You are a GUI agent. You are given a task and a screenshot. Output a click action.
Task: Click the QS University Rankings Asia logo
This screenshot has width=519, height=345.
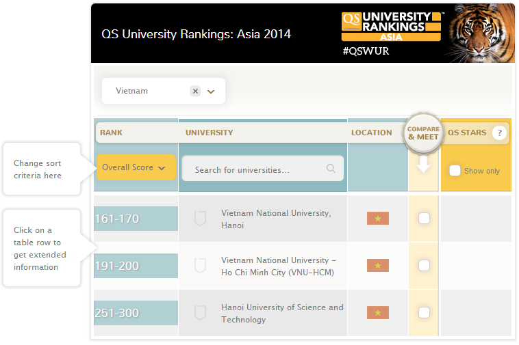391,27
